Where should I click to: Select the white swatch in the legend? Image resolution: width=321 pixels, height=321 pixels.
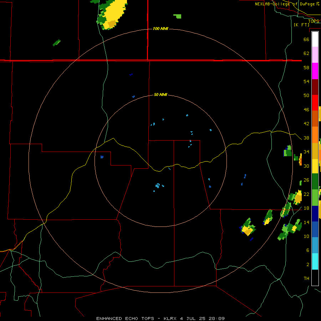[x=315, y=39]
